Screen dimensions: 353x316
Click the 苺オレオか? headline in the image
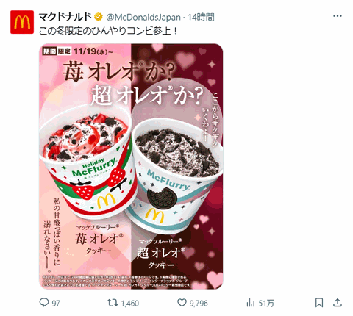(118, 71)
